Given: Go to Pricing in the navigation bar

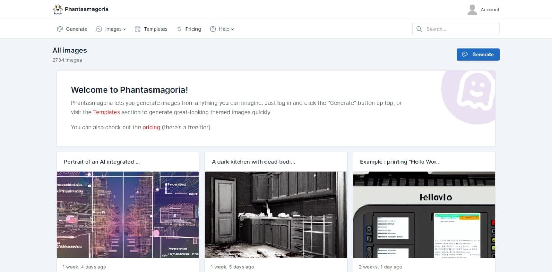Looking at the screenshot, I should tap(193, 29).
